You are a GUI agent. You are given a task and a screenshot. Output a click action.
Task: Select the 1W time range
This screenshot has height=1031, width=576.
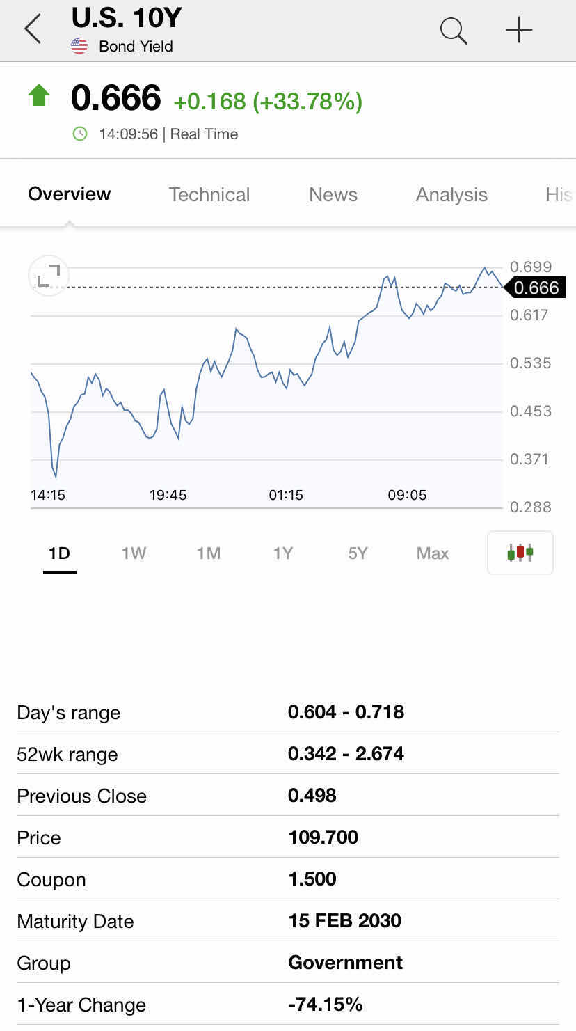(x=134, y=553)
